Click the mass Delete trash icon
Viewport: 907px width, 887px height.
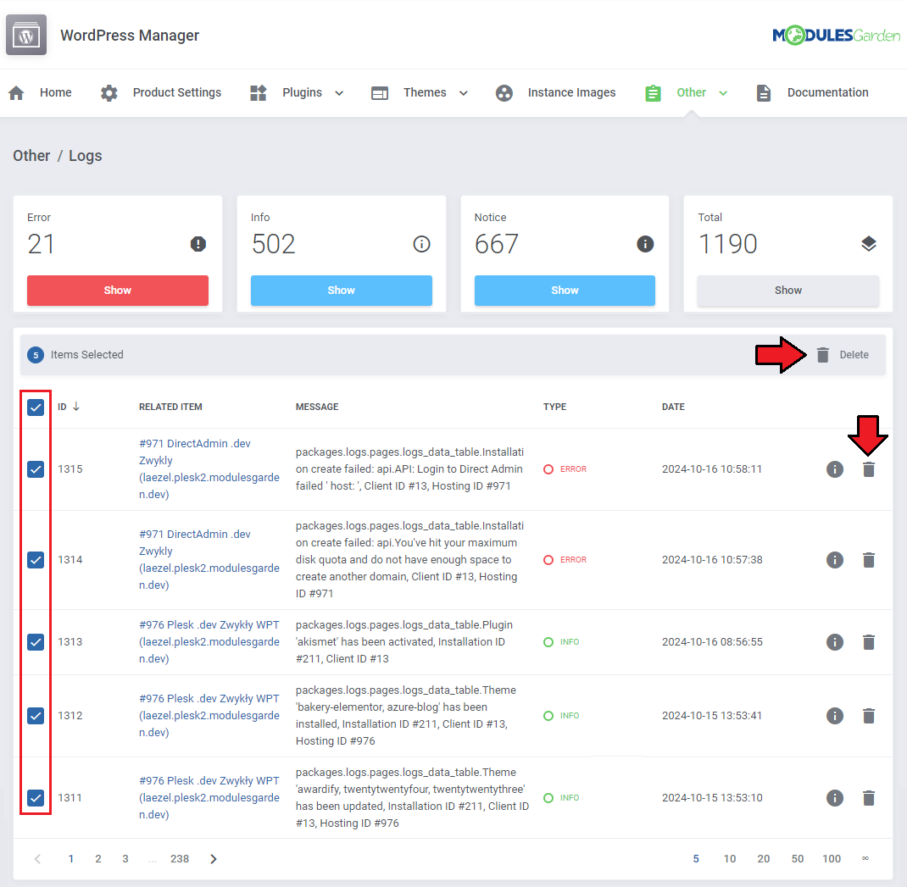pyautogui.click(x=822, y=354)
